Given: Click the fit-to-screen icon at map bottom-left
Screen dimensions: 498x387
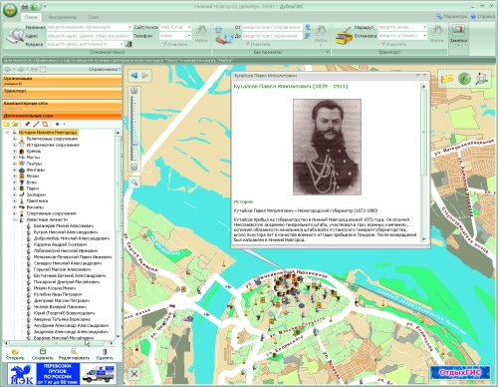Looking at the screenshot, I should pyautogui.click(x=134, y=373).
